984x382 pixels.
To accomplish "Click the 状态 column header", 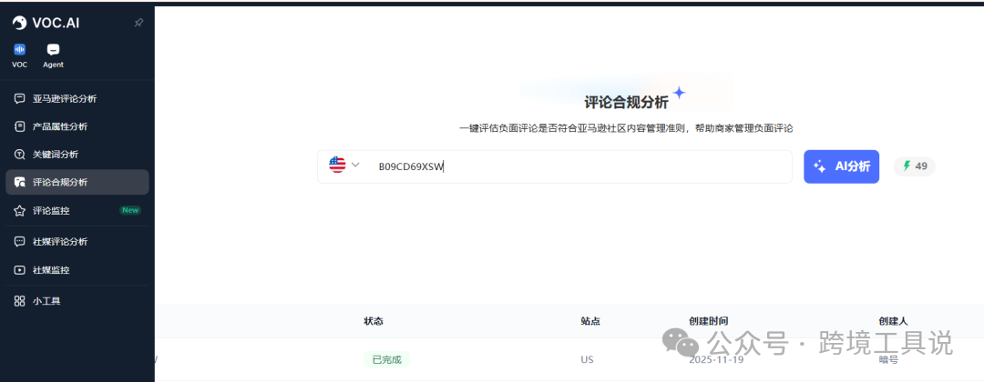I will click(x=374, y=321).
